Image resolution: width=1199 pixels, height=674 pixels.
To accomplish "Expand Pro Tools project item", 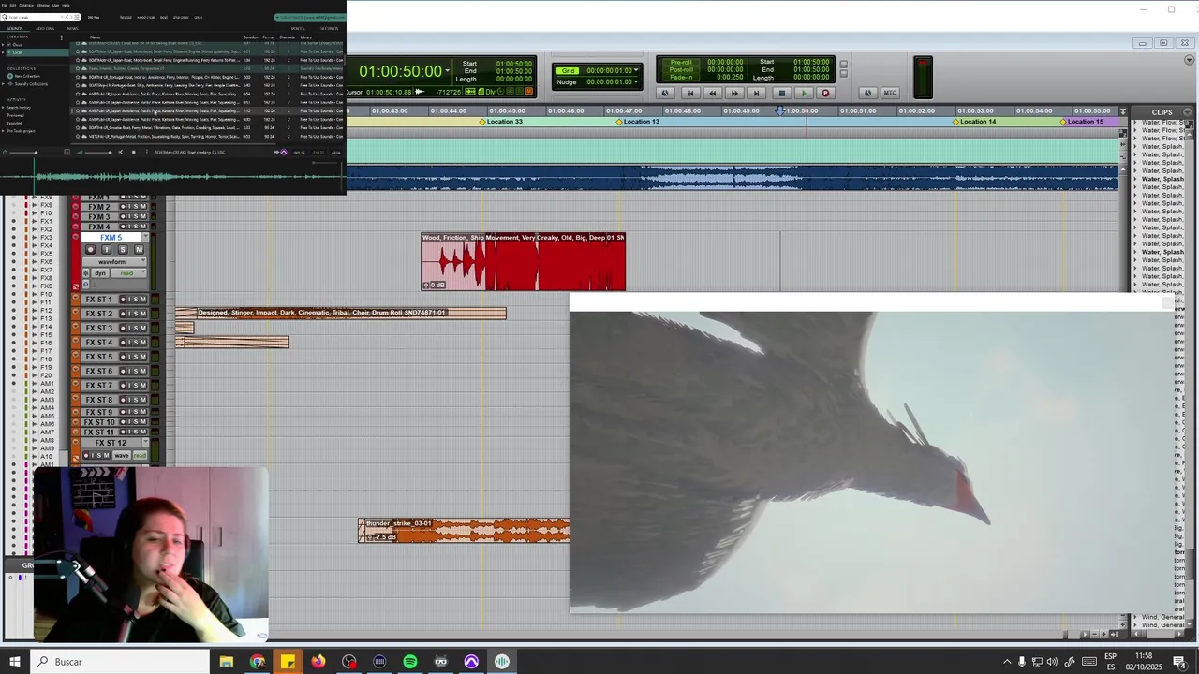I will pyautogui.click(x=3, y=131).
